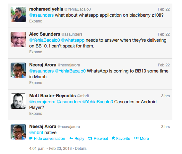182x154 pixels.
Task: Open Matt Baxter-Reynolds' avatar photo
Action: click(x=18, y=101)
